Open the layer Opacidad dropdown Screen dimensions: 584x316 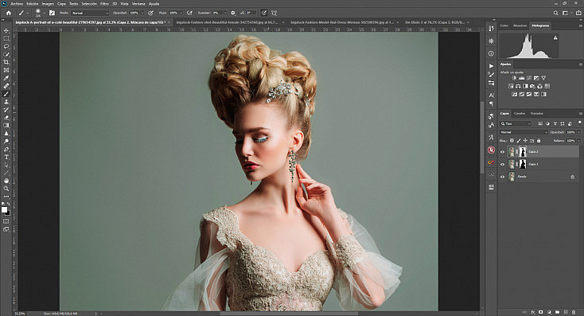[x=578, y=132]
